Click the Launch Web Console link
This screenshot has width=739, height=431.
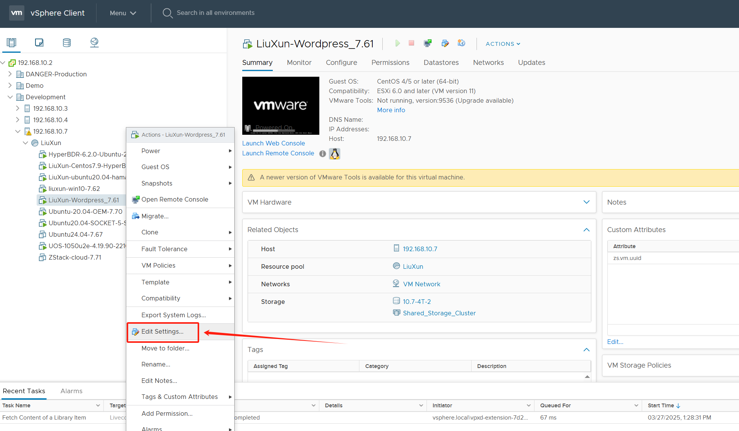click(274, 143)
